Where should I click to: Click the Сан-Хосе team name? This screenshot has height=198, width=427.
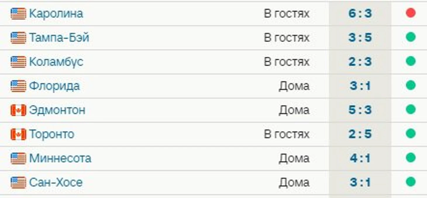[x=56, y=182]
